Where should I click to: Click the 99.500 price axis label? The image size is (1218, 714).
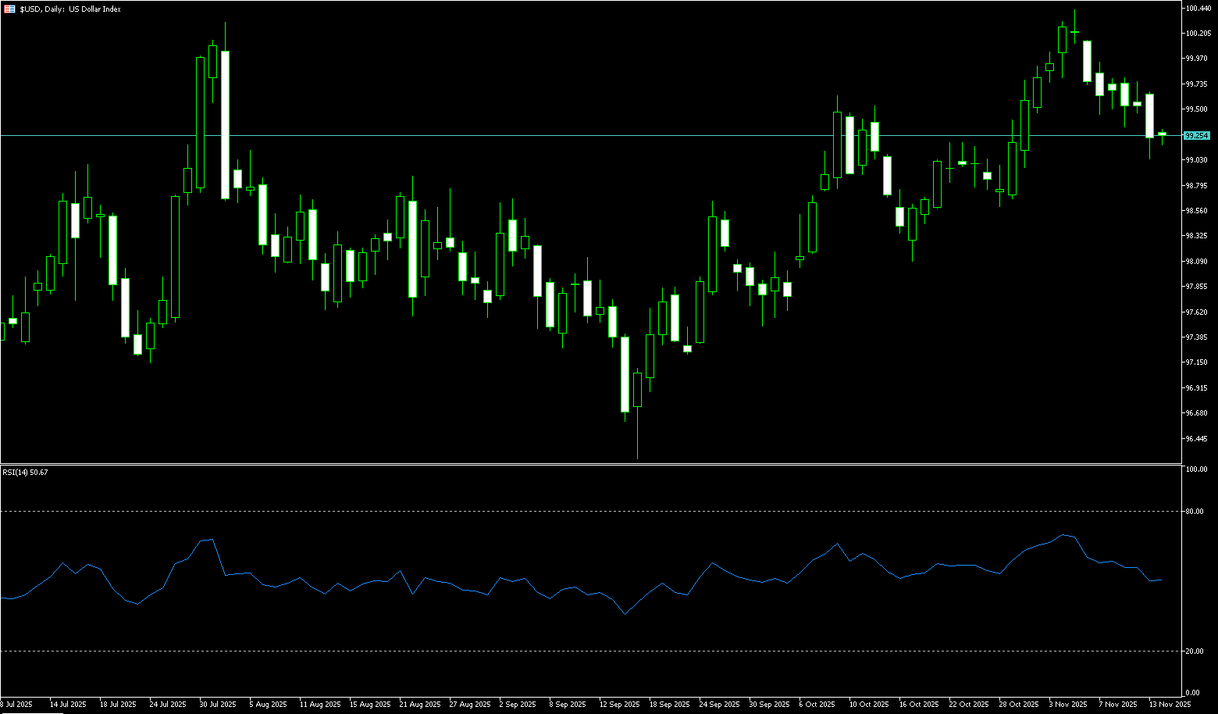point(1196,109)
